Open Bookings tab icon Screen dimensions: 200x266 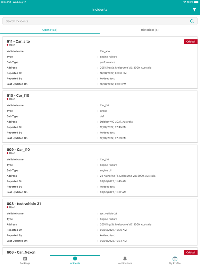click(x=25, y=258)
